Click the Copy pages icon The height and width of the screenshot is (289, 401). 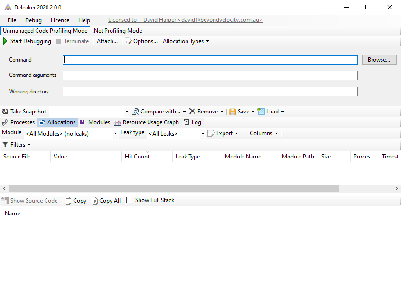coord(68,201)
